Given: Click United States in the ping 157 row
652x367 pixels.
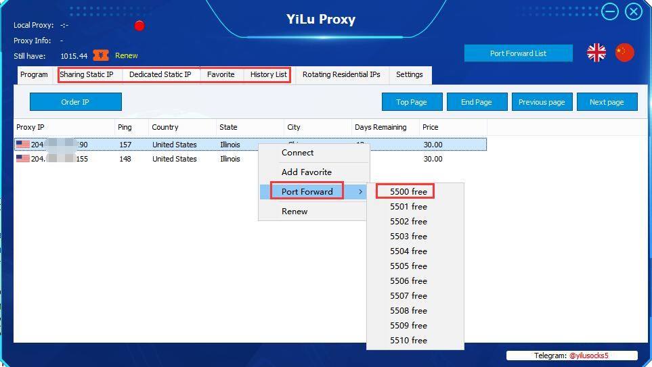Looking at the screenshot, I should pos(174,145).
